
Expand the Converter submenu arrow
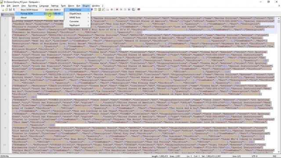88,22
